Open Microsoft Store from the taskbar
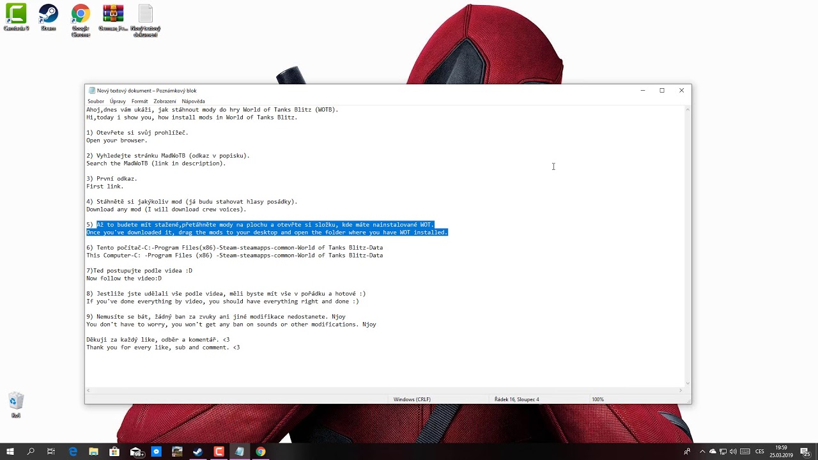The width and height of the screenshot is (818, 460). [114, 452]
